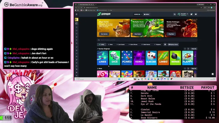219x123 pixels.
Task: Open the hamburger menu in Gamba header
Action: (x=77, y=14)
